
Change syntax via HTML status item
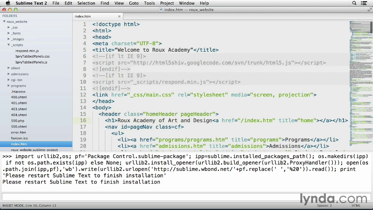[x=356, y=205]
